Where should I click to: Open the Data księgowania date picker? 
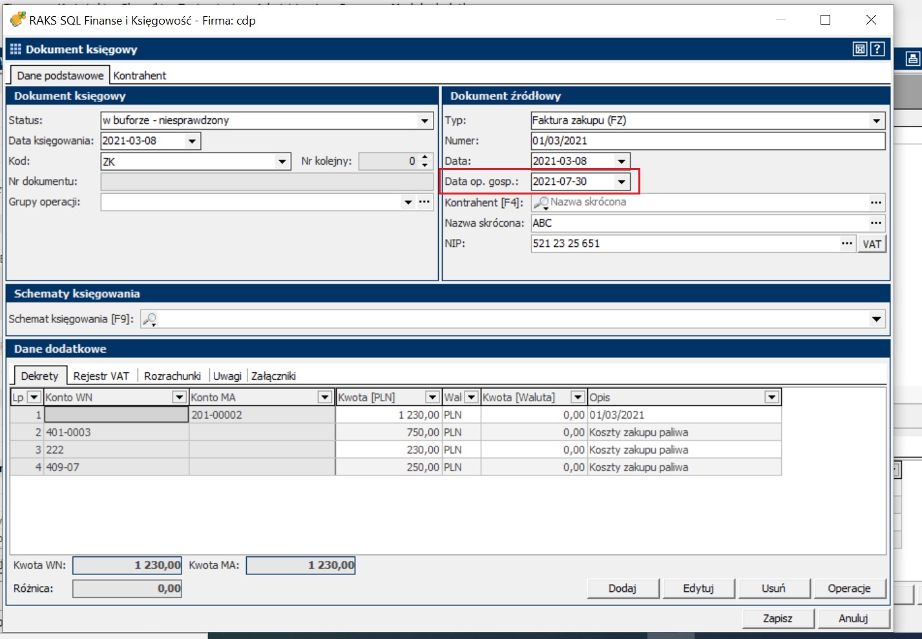[x=192, y=141]
